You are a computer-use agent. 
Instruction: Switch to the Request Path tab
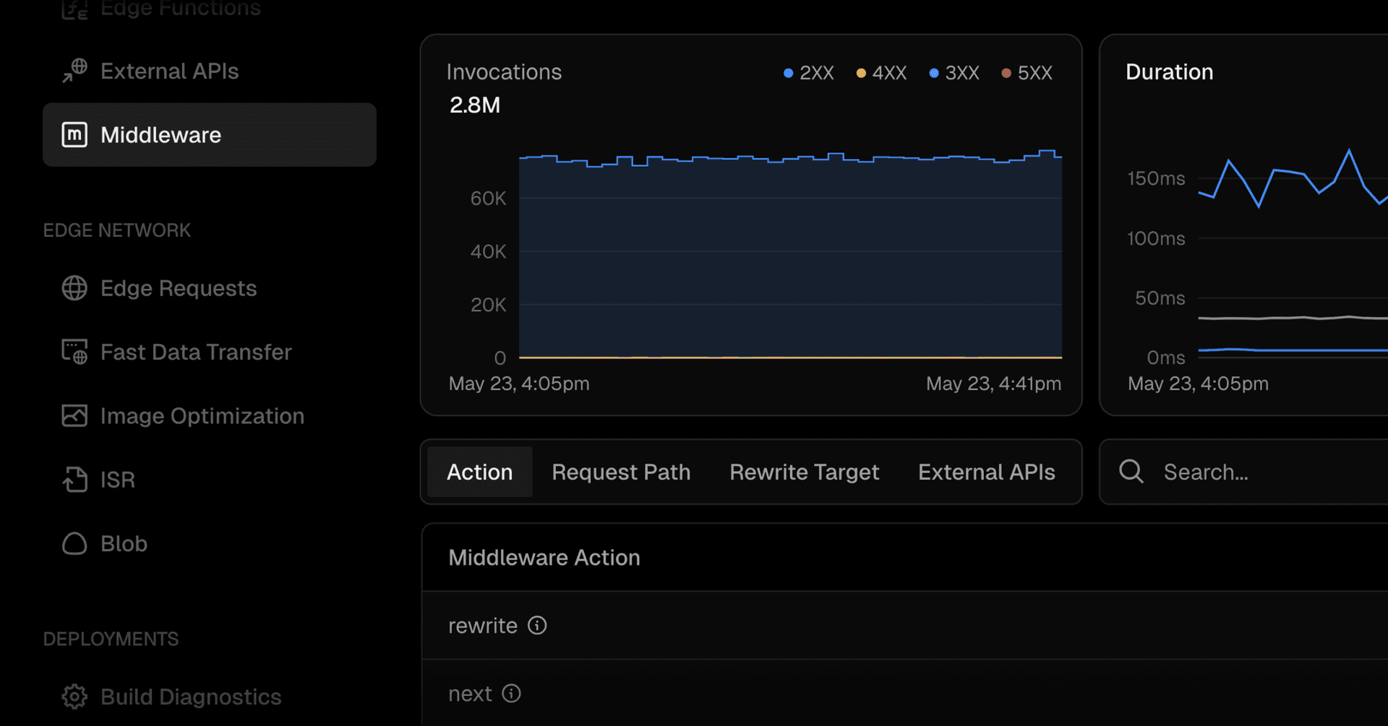coord(621,472)
